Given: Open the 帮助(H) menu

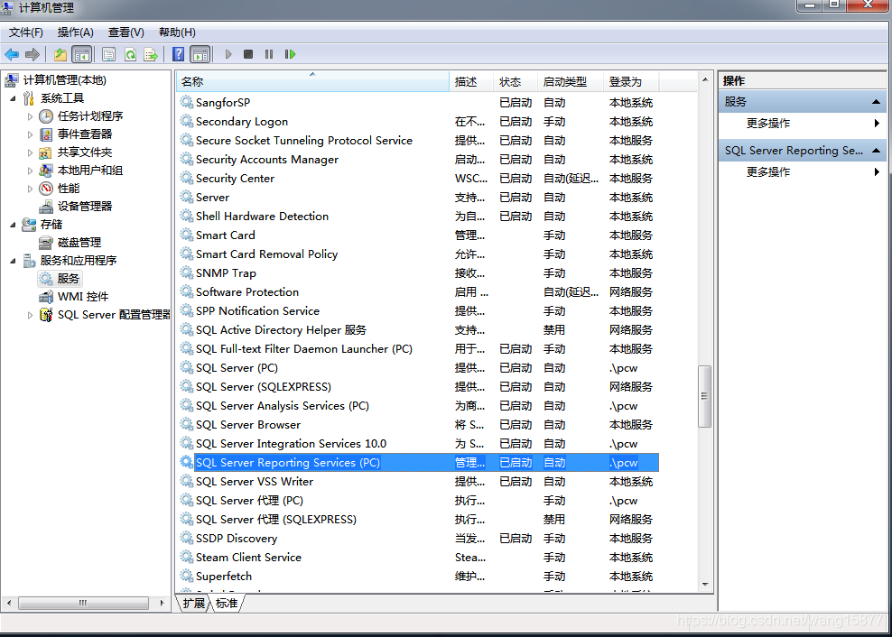Looking at the screenshot, I should tap(177, 32).
